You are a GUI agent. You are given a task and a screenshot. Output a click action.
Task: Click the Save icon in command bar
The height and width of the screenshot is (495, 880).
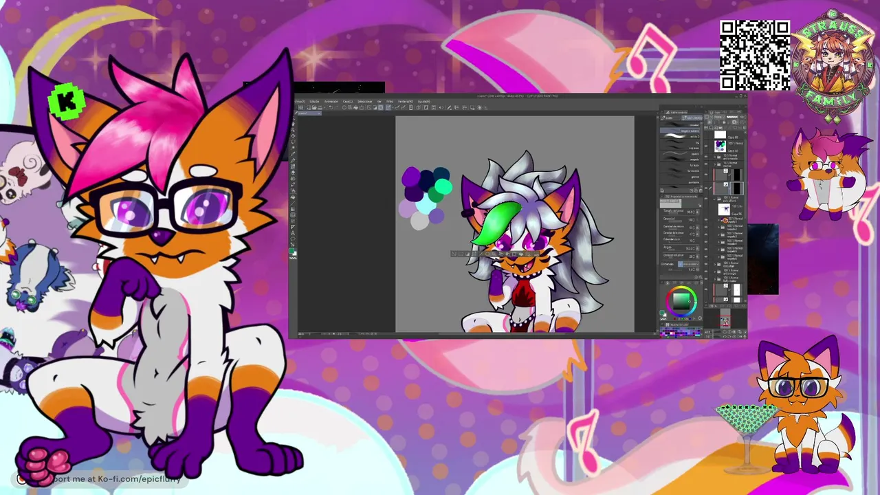pos(320,107)
